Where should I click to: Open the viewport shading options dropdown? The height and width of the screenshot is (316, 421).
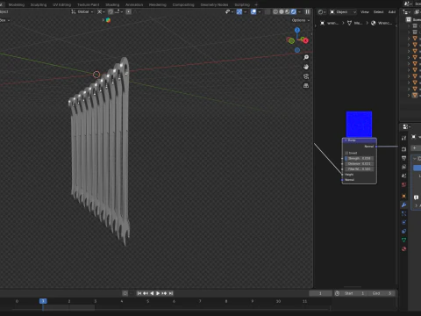coord(299,11)
